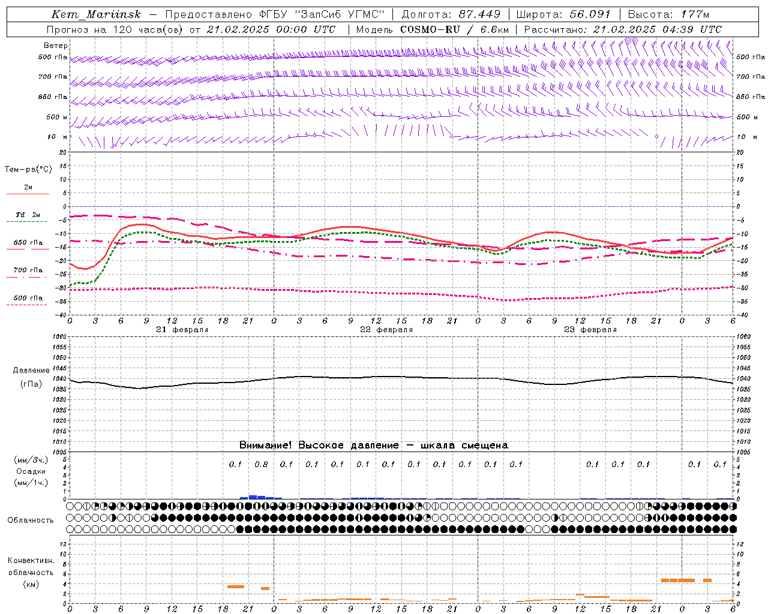Screen dimensions: 768x614
Task: Click the Td 2м dew point legend entry
Action: pos(28,215)
